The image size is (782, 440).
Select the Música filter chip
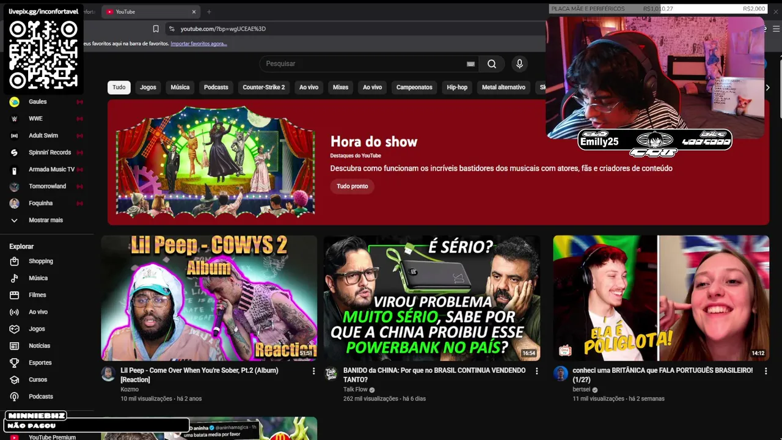pos(180,87)
